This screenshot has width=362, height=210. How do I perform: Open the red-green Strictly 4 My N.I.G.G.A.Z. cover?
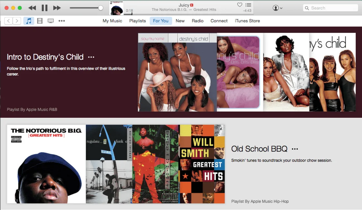pos(156,164)
